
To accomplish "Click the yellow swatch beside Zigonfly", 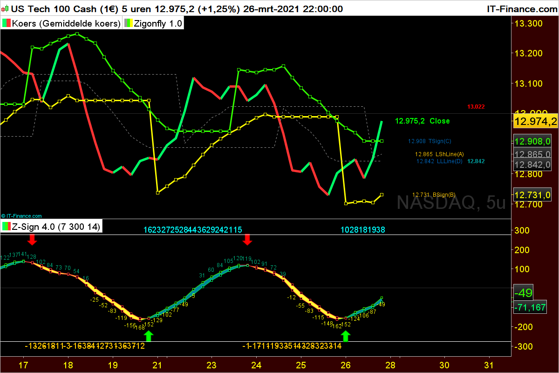I will [128, 23].
